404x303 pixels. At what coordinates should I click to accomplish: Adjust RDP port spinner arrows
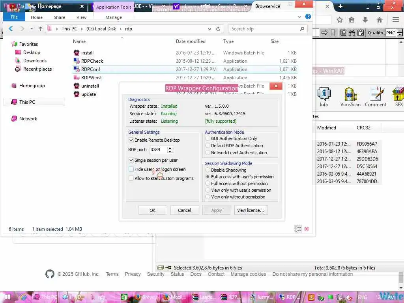[170, 150]
